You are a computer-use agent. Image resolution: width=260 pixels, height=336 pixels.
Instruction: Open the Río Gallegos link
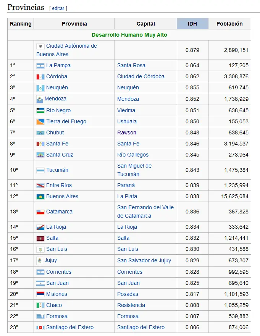tap(133, 155)
